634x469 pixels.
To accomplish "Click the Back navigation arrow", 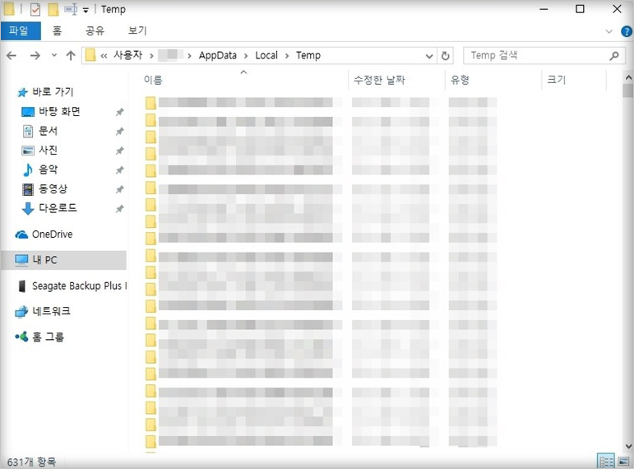I will [12, 55].
